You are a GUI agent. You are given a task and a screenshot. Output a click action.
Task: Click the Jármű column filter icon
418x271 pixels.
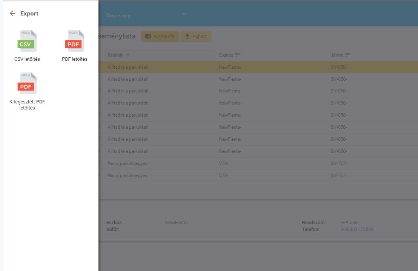348,55
